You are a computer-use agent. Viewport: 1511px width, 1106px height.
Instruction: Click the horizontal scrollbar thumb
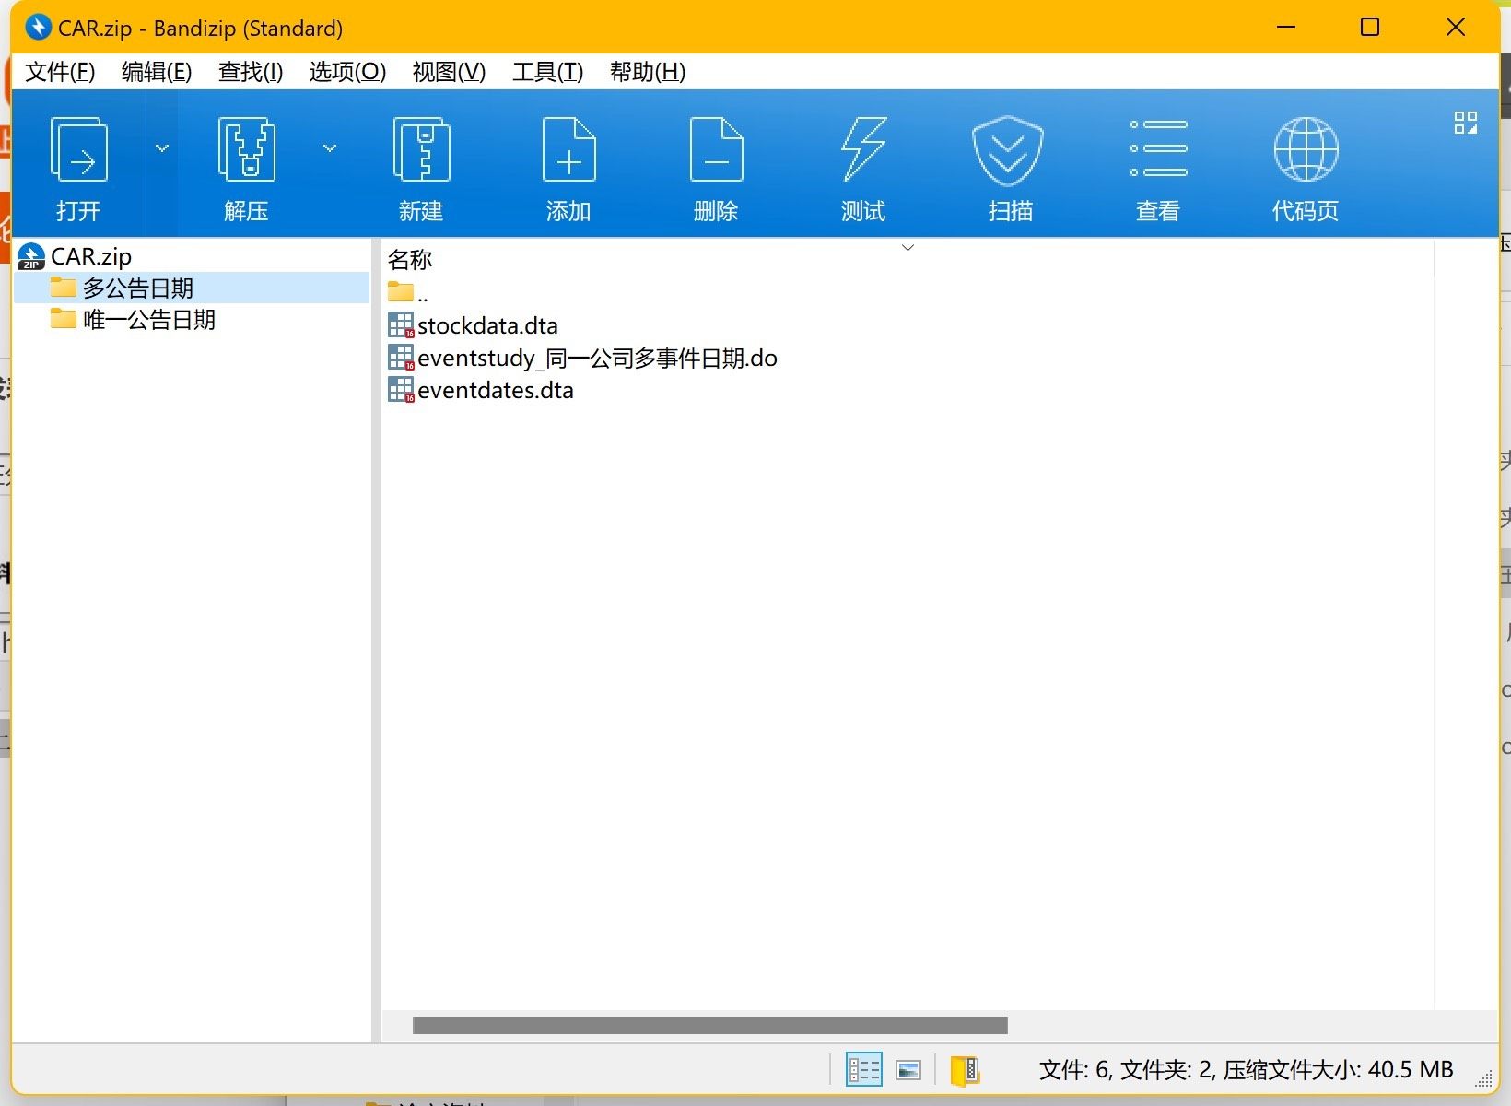[710, 1025]
